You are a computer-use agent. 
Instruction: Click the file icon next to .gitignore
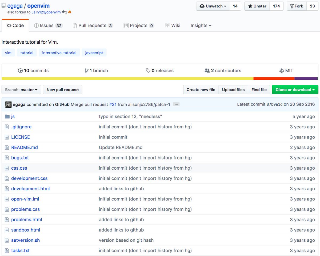(x=7, y=127)
